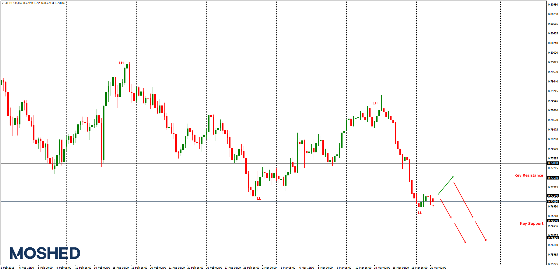Select the 0.76640 support price tag

(553, 220)
